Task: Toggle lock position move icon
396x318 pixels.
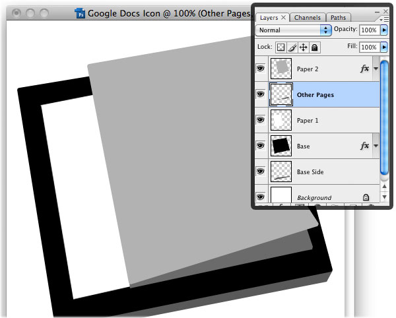Action: coord(304,48)
